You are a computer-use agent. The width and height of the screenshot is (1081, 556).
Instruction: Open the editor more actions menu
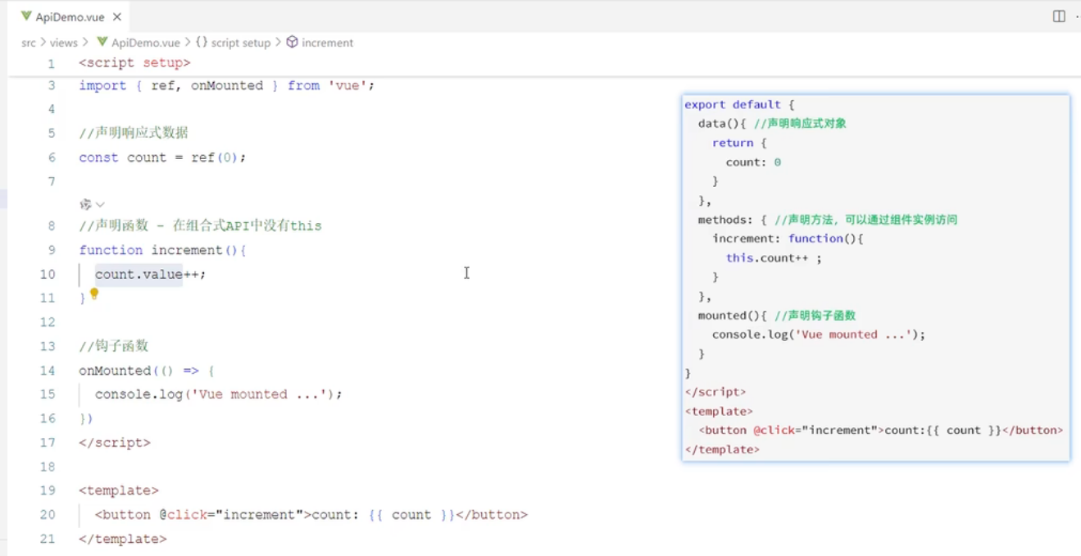1079,16
